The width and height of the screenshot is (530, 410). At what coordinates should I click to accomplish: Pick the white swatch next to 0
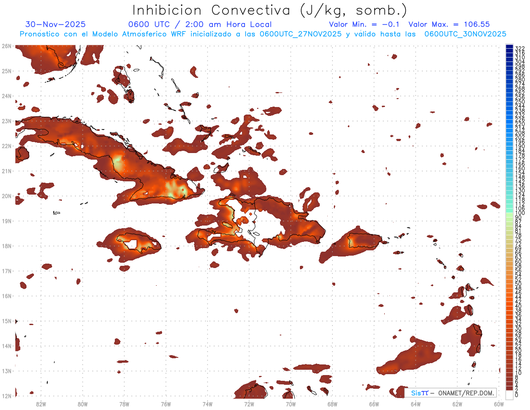[x=510, y=395]
